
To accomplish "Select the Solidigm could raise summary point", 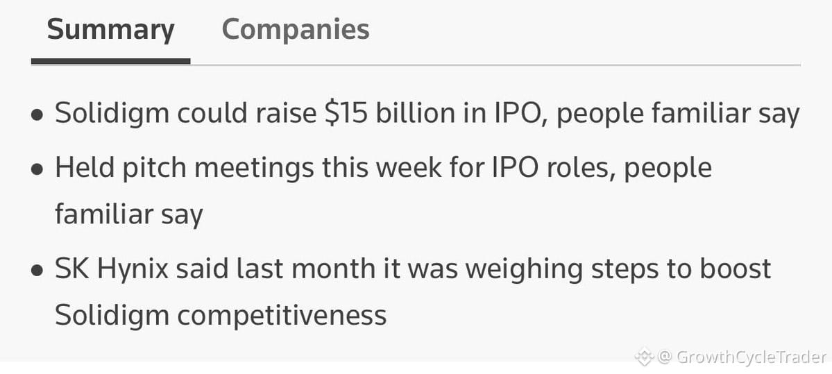I will point(427,114).
